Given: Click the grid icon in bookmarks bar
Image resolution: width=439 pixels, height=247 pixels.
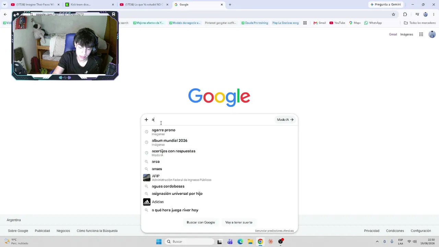Looking at the screenshot, I should (x=305, y=23).
